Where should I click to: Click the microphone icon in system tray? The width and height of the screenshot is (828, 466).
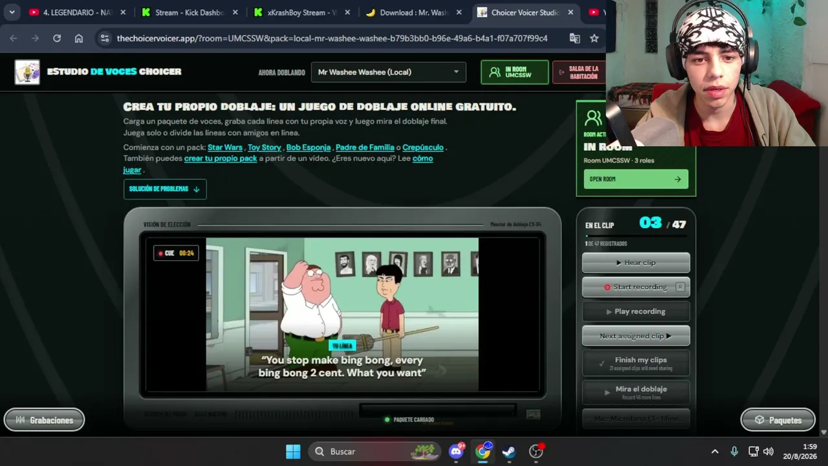(734, 452)
